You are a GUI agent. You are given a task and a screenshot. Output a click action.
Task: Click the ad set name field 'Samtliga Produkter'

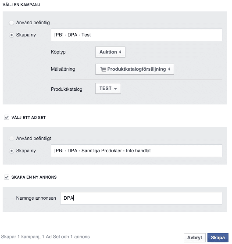(136, 151)
